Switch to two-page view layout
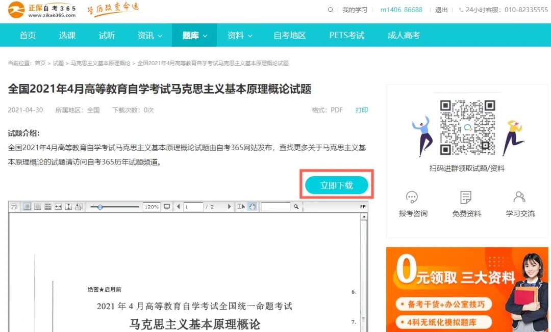The height and width of the screenshot is (332, 551). pyautogui.click(x=37, y=206)
